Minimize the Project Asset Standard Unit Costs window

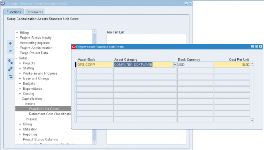[x=252, y=47]
